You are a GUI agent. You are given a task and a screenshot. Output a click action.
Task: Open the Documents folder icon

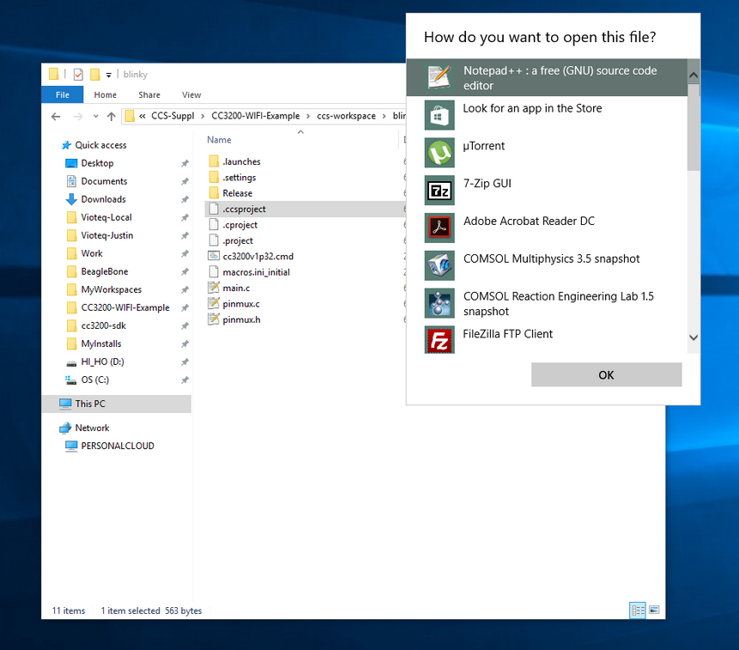pyautogui.click(x=71, y=181)
